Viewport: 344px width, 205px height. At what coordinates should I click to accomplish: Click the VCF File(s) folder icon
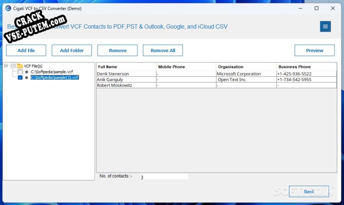pos(20,66)
